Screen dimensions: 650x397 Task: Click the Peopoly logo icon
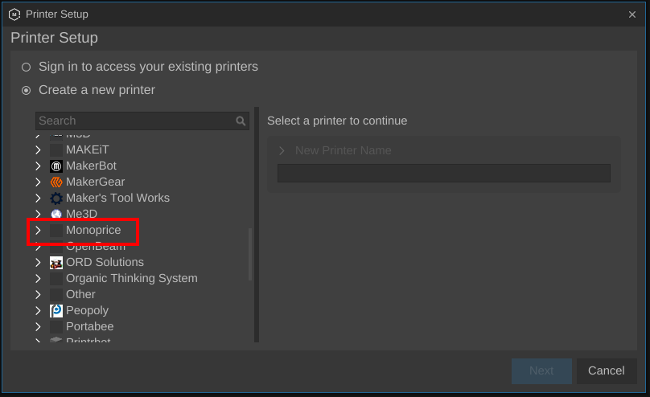[x=56, y=310]
